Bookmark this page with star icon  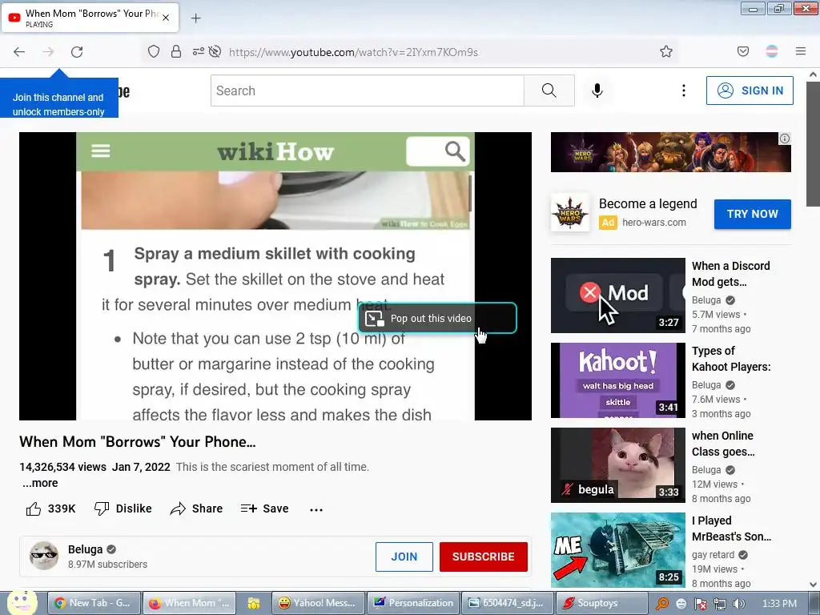coord(665,51)
